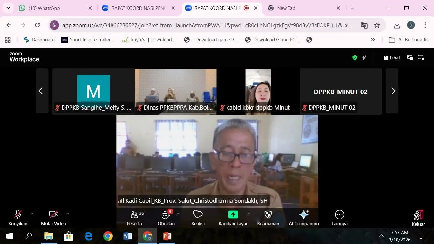Screen dimensions: 434x244
Task: Launch the AI Companion feature
Action: click(304, 218)
